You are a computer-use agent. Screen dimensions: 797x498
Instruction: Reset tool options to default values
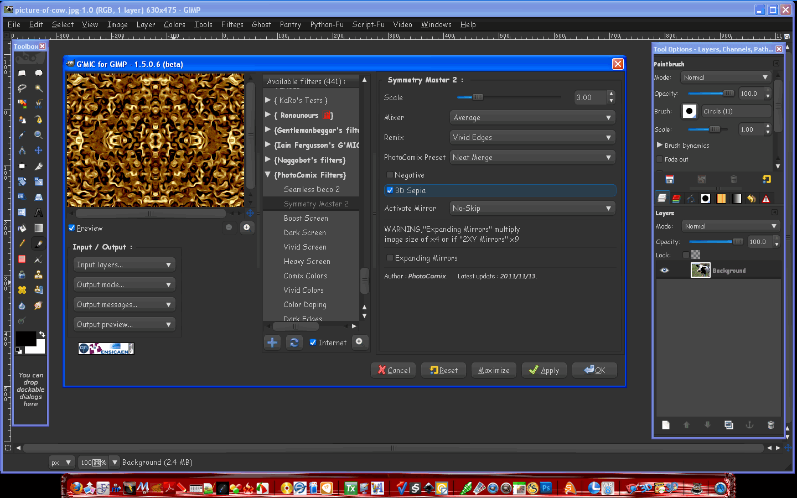[767, 179]
